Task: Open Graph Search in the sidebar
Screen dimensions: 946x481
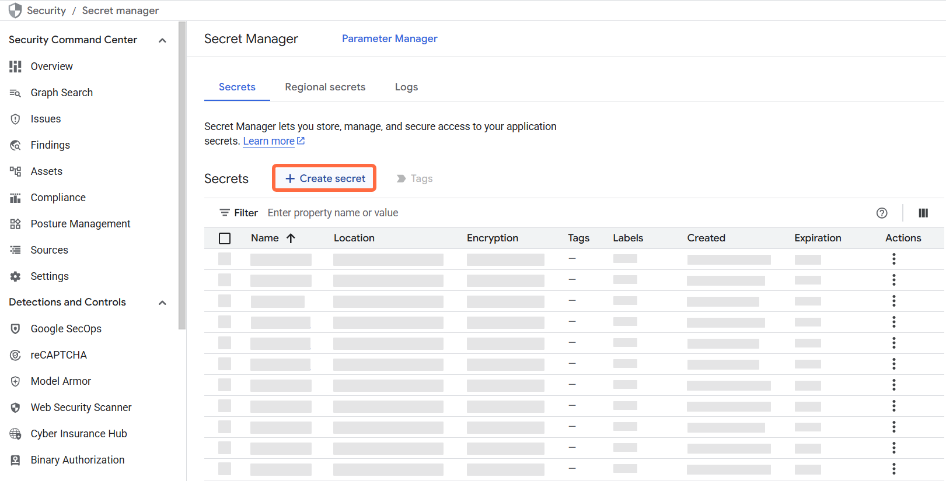Action: tap(62, 93)
